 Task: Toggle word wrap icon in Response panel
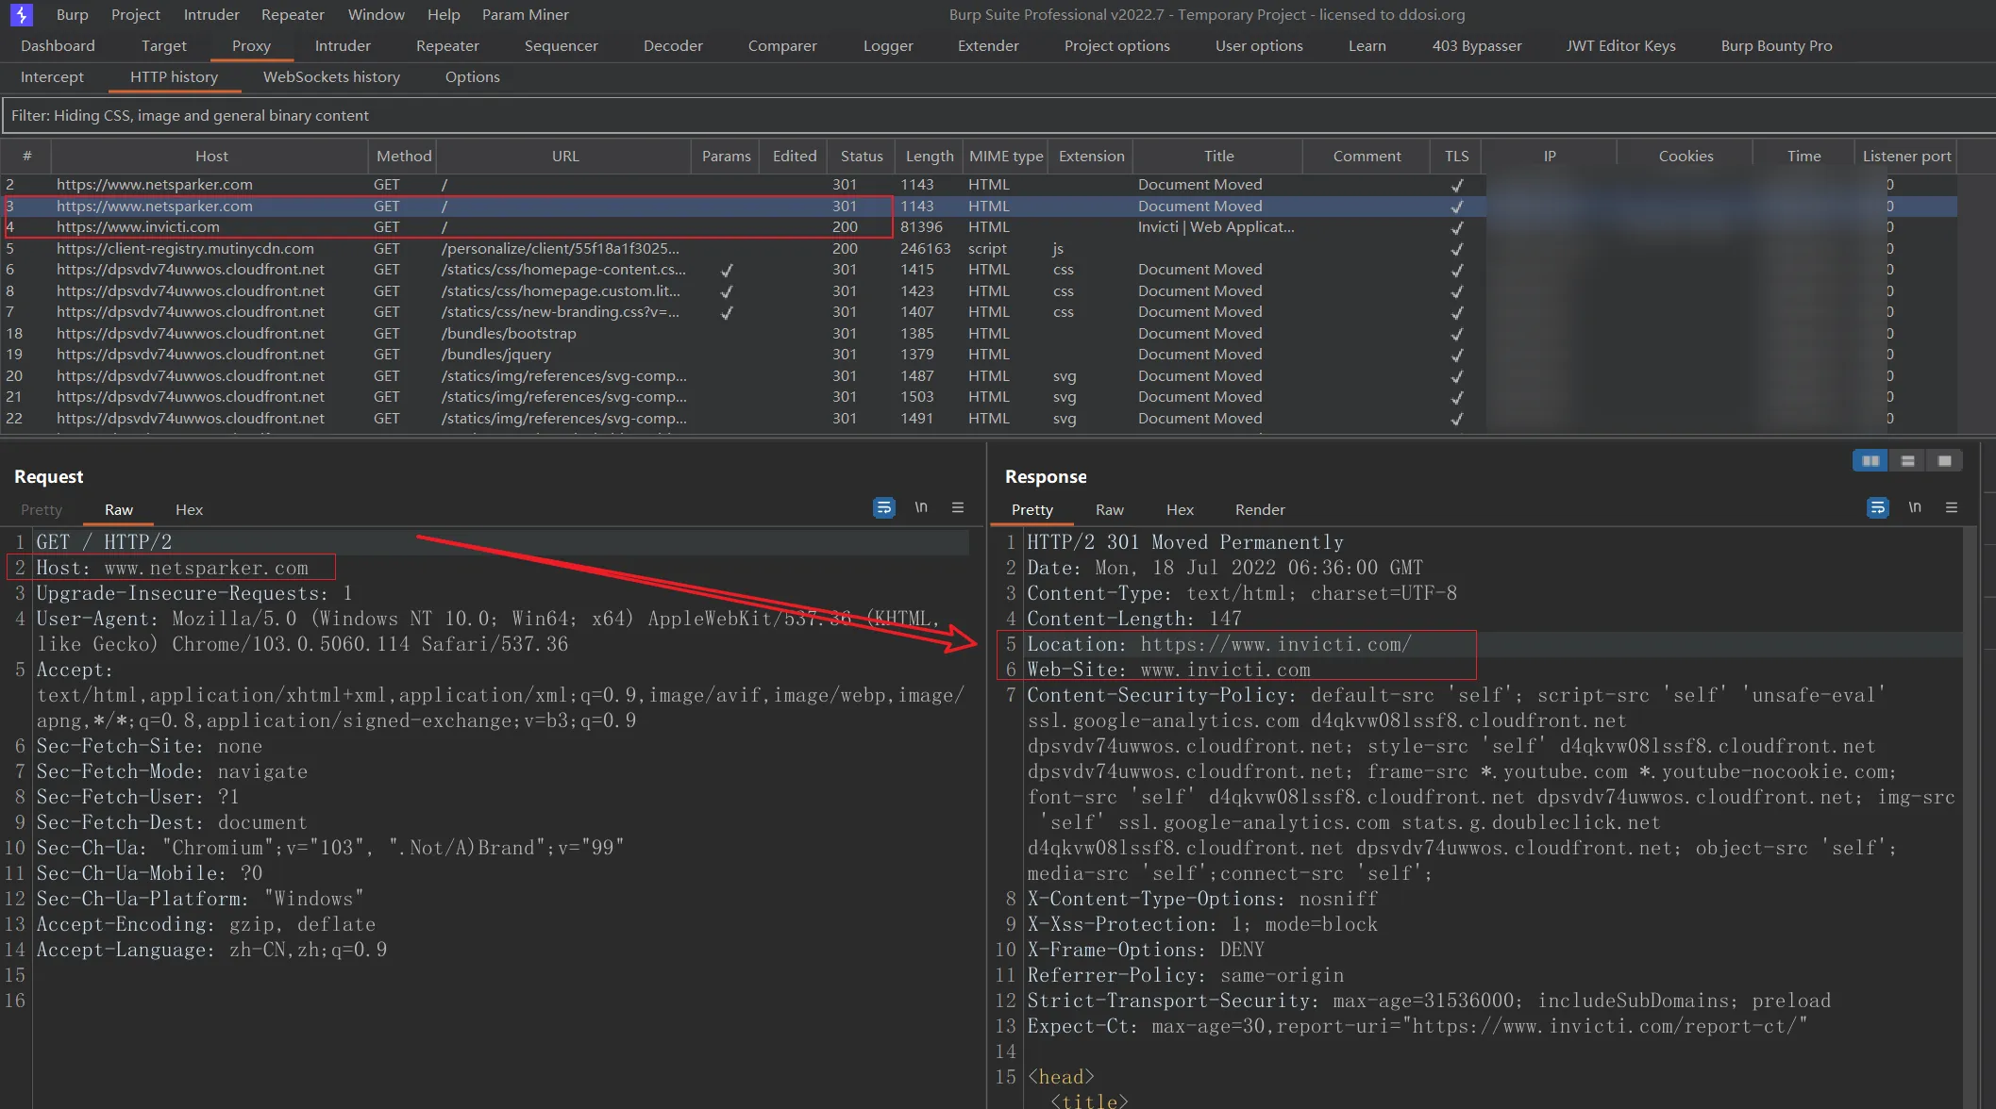1877,507
